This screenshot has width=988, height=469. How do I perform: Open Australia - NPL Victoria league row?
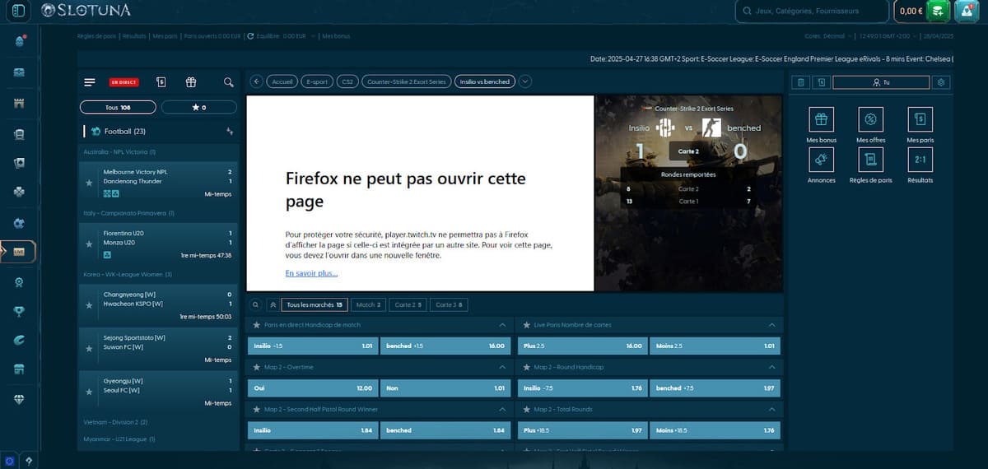pyautogui.click(x=159, y=151)
